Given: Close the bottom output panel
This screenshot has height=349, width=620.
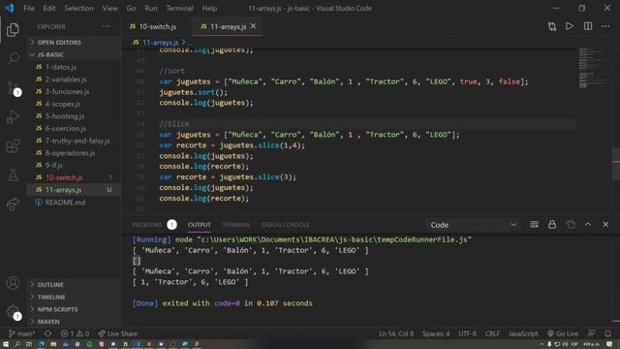Looking at the screenshot, I should click(605, 224).
